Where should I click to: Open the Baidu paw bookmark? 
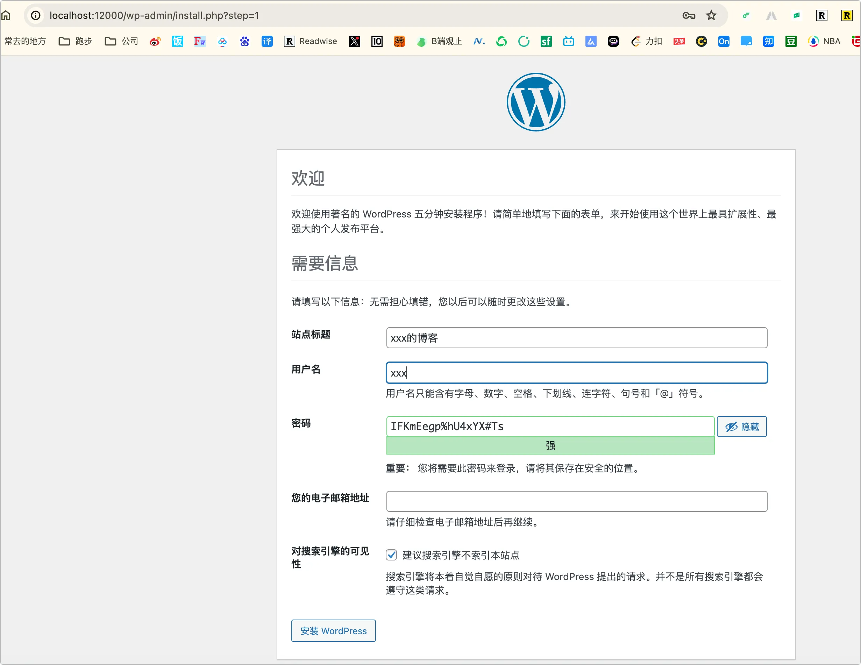244,41
